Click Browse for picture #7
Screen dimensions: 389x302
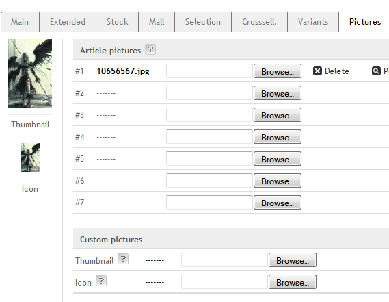coord(278,202)
